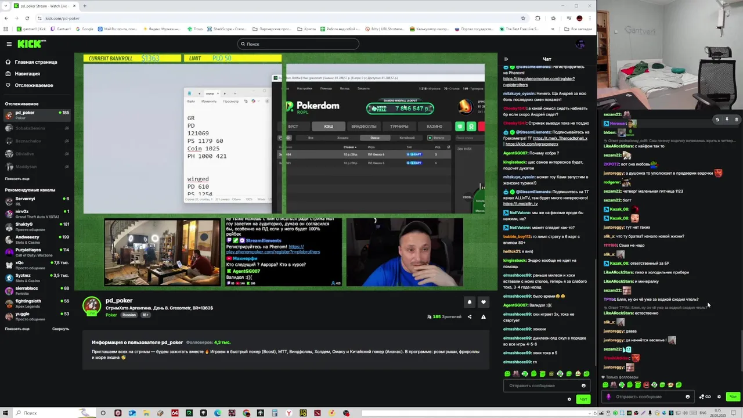This screenshot has width=743, height=418.
Task: Open ShaktyG recommended channel
Action: 37,226
